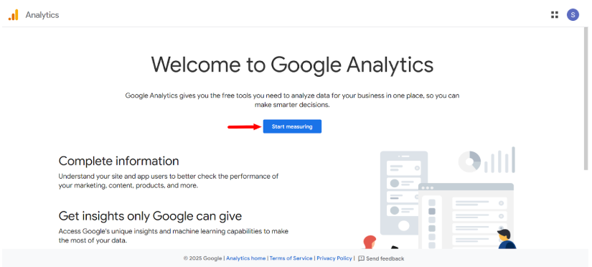592x267 pixels.
Task: Click the gray bar chart illustration
Action: (500, 160)
